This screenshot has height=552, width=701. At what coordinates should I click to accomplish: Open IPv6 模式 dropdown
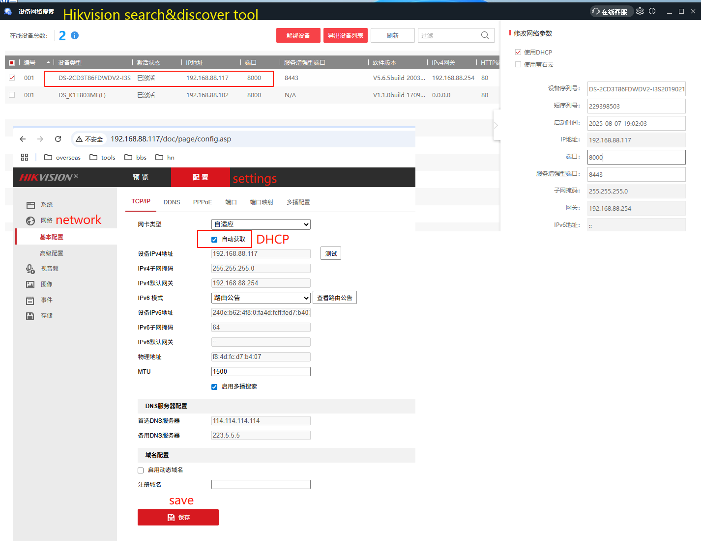pos(261,298)
